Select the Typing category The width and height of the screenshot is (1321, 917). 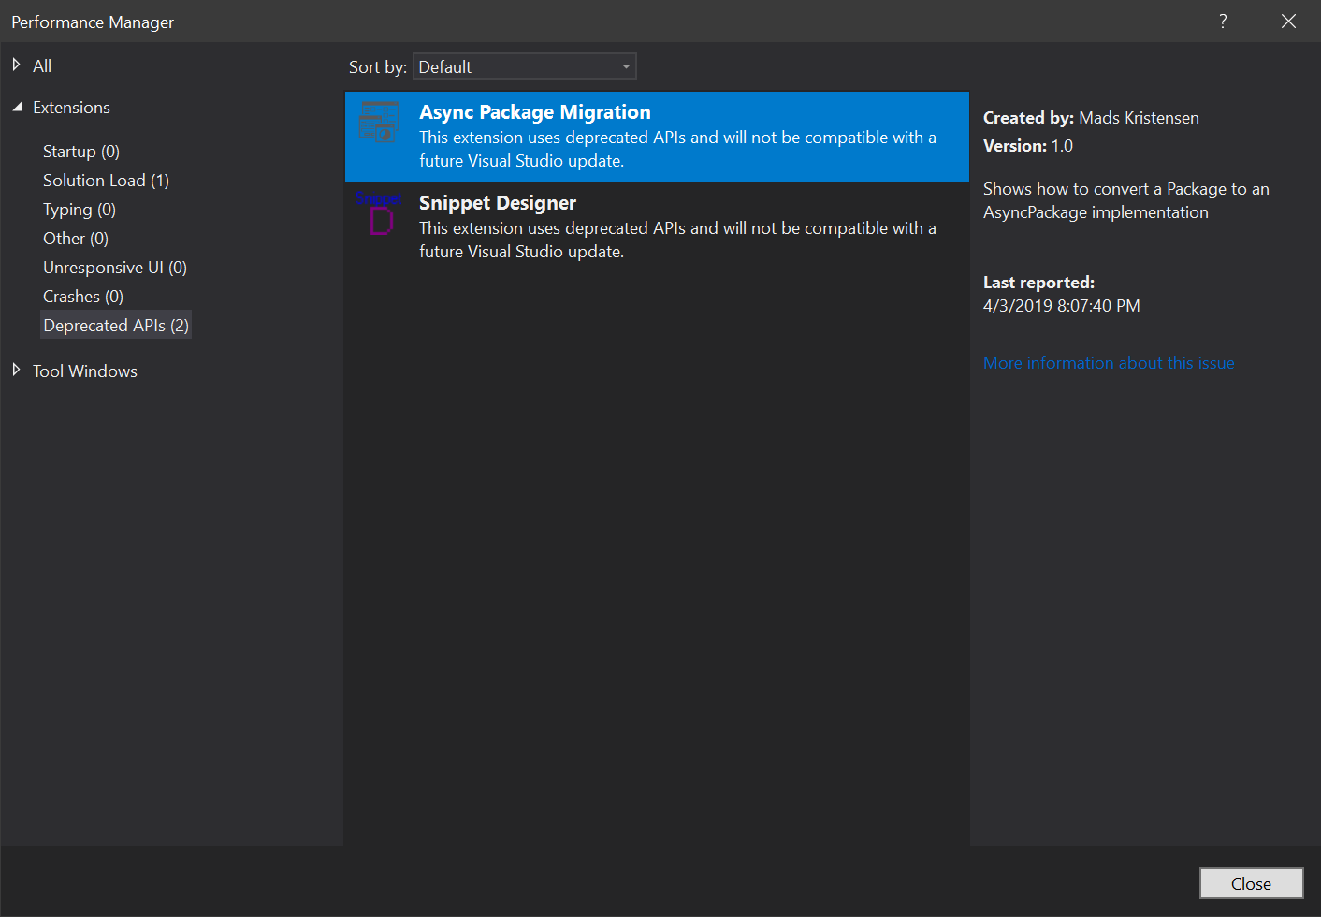pyautogui.click(x=79, y=209)
